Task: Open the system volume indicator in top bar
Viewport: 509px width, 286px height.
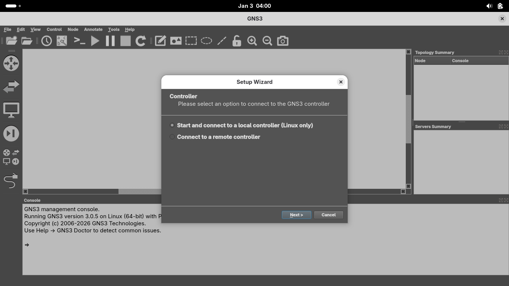Action: [489, 6]
